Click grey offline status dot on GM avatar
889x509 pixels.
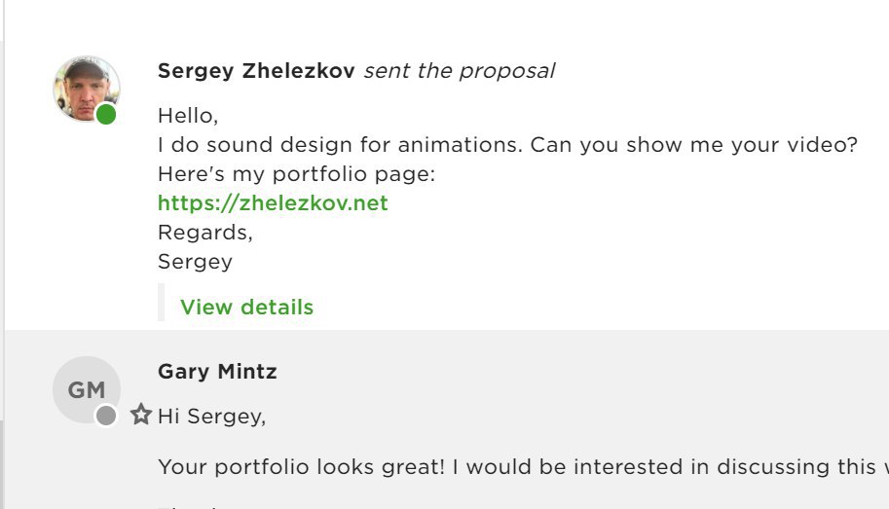pos(106,416)
